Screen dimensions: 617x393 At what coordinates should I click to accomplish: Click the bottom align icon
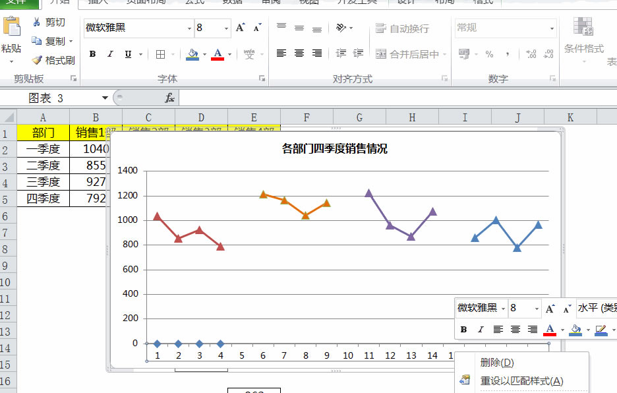317,28
